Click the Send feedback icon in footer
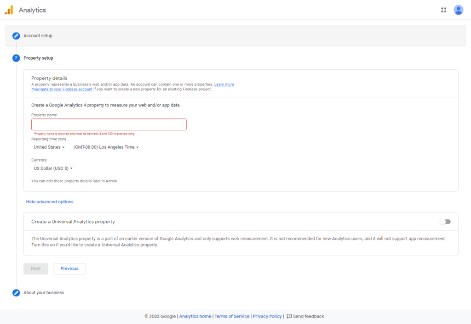The height and width of the screenshot is (324, 471). pos(289,316)
